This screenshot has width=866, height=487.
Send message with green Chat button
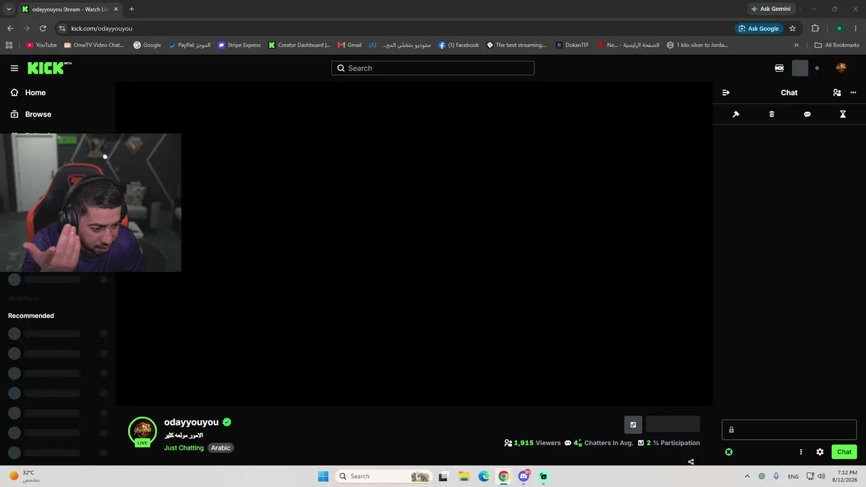(844, 452)
